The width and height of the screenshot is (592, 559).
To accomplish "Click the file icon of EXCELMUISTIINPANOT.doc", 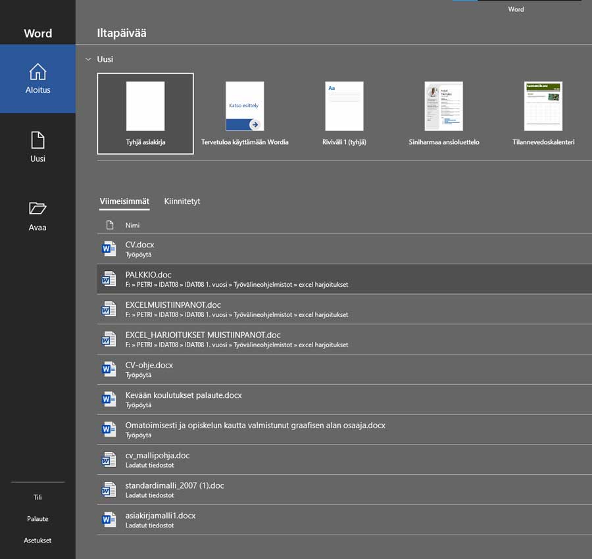I will (109, 309).
